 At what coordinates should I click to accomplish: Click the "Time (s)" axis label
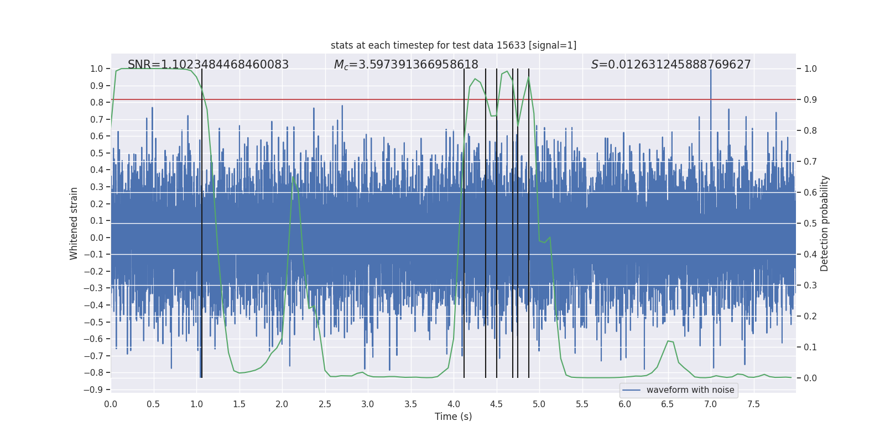click(454, 417)
